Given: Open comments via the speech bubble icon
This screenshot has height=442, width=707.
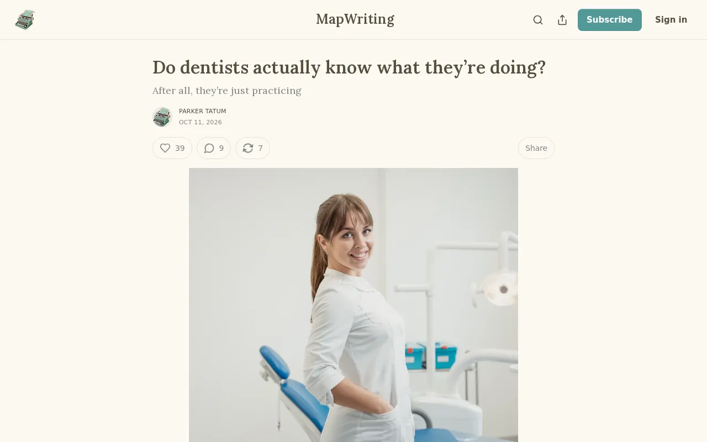Looking at the screenshot, I should pos(209,148).
